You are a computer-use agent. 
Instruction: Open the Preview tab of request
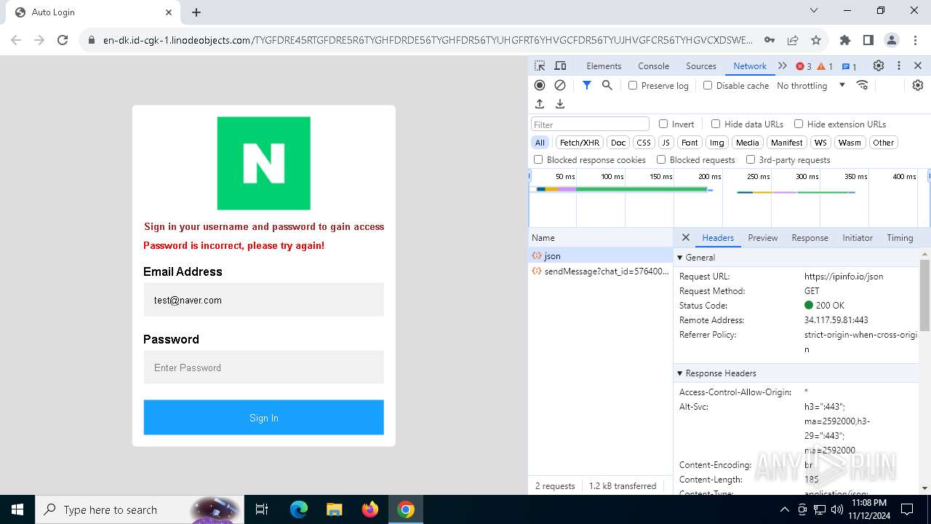[x=762, y=238]
